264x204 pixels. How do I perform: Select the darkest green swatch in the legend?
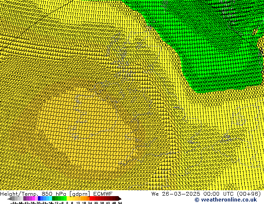[54, 198]
